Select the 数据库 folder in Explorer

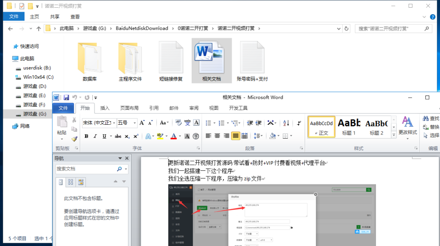[89, 61]
